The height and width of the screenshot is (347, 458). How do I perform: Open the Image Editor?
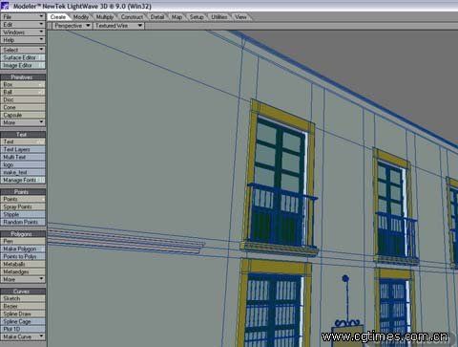(23, 65)
